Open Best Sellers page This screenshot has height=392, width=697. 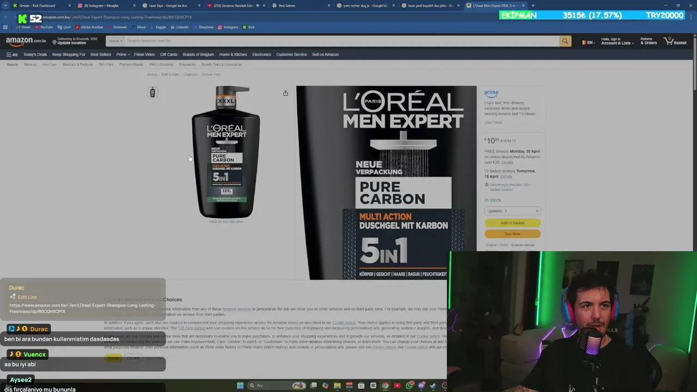pos(101,54)
